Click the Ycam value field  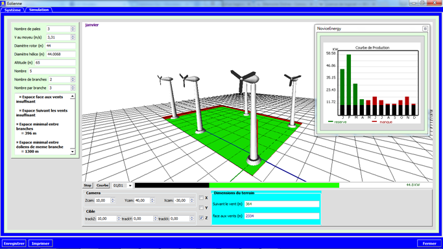[x=143, y=200]
